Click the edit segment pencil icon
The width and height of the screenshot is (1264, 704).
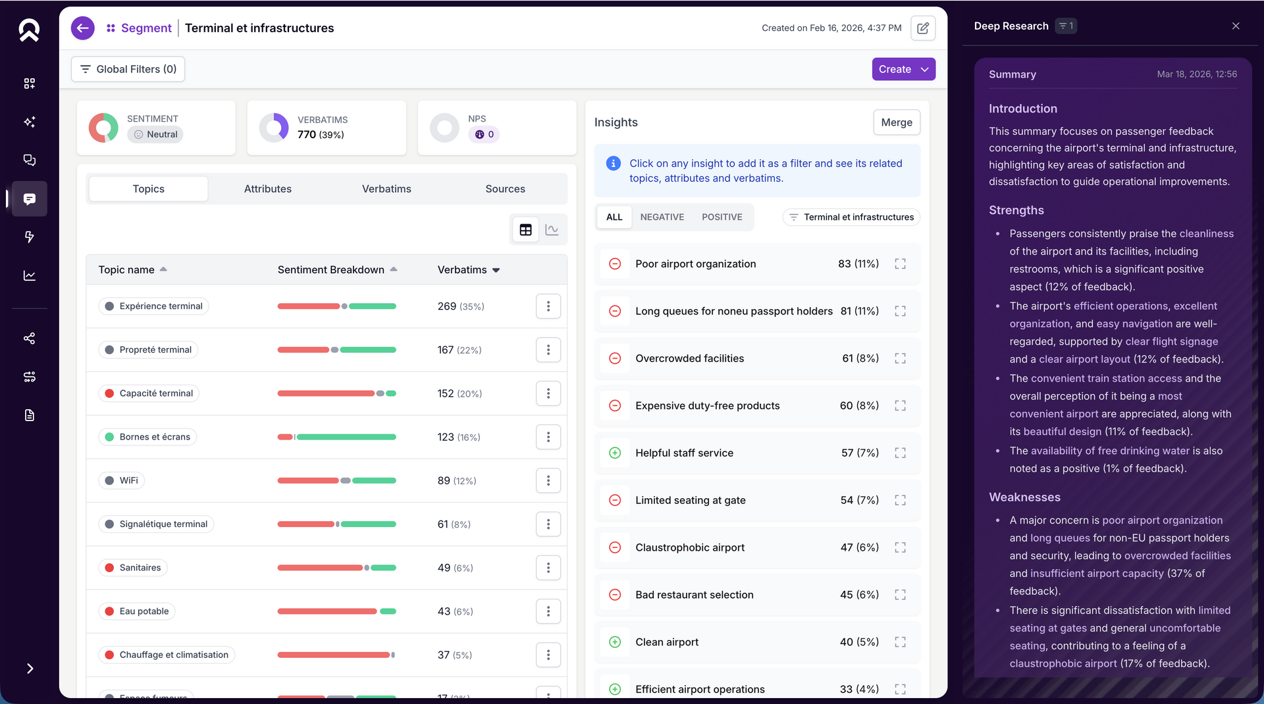tap(923, 28)
